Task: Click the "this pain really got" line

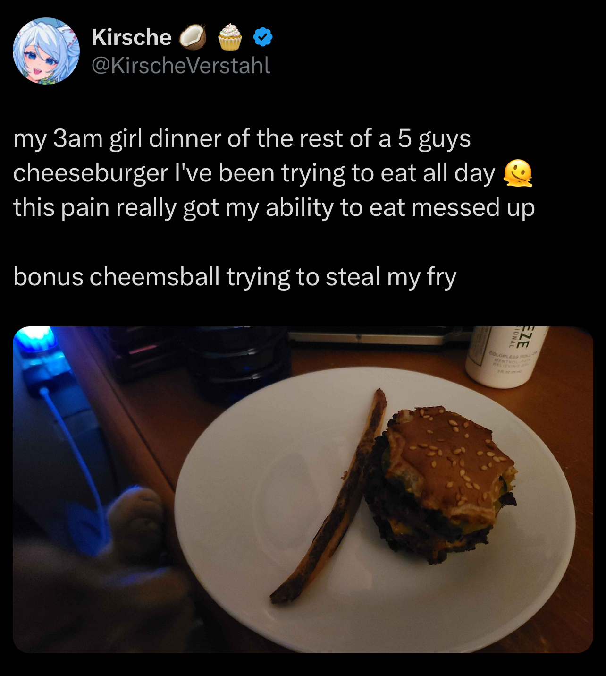Action: point(274,208)
